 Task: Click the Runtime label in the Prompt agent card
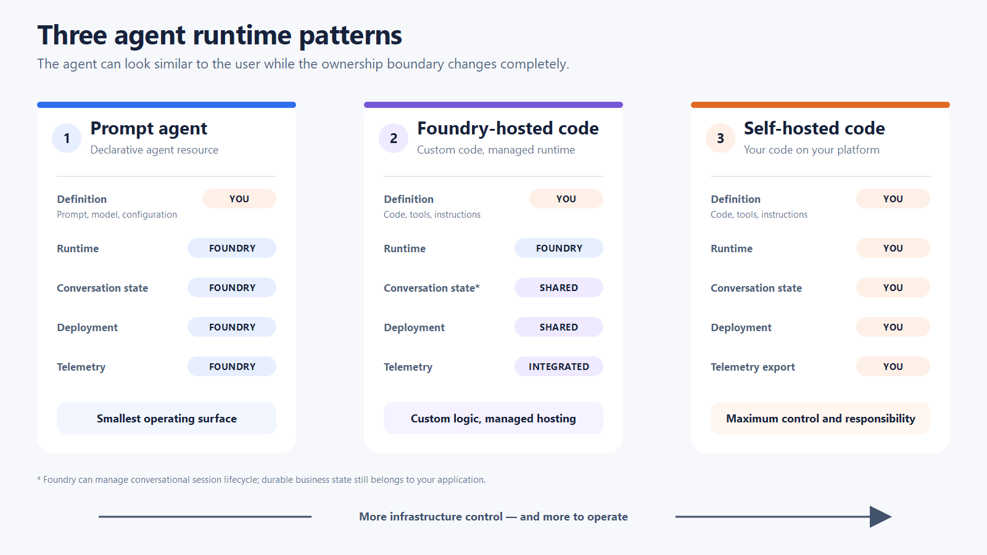coord(78,249)
